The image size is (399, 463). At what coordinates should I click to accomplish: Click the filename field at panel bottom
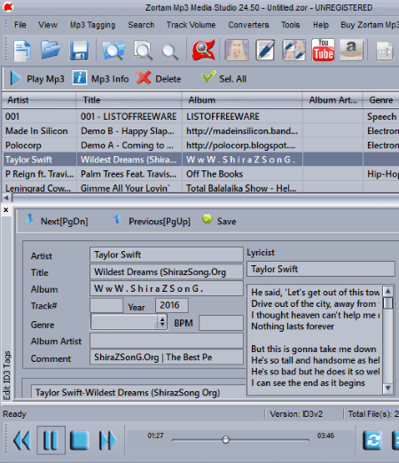[x=138, y=392]
